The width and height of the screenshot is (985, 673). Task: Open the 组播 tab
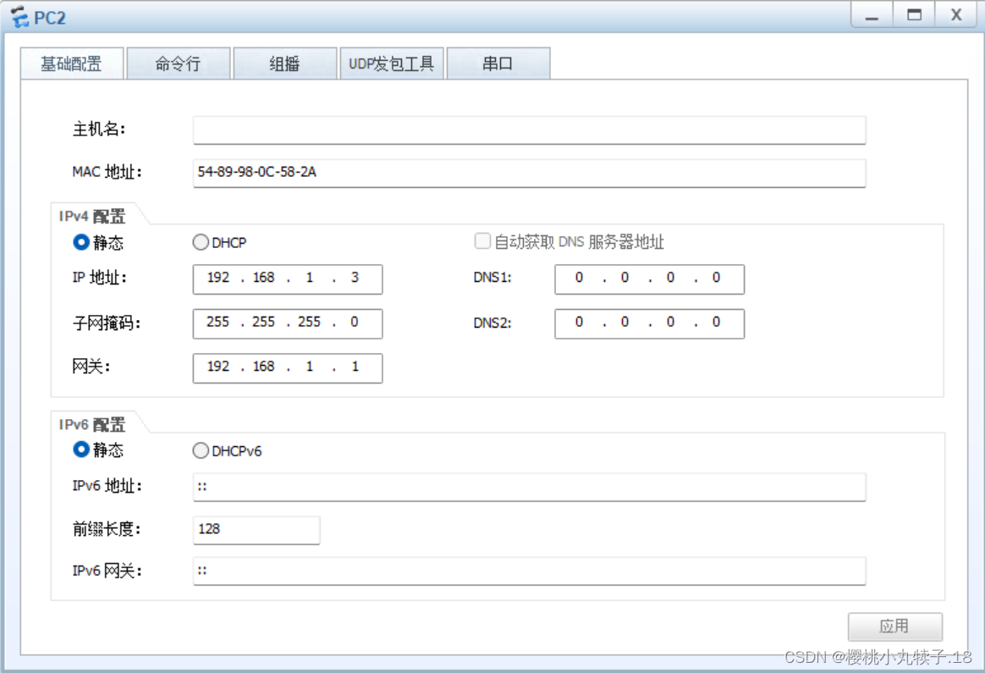pyautogui.click(x=285, y=63)
